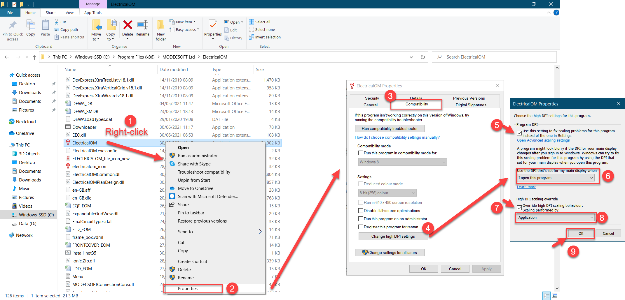Click the Up one level arrow

pyautogui.click(x=34, y=57)
